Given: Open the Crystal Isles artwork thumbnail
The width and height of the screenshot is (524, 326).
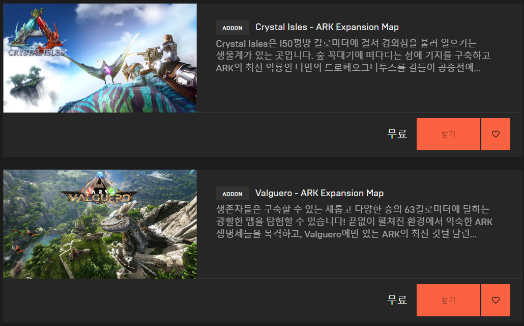Looking at the screenshot, I should [100, 58].
